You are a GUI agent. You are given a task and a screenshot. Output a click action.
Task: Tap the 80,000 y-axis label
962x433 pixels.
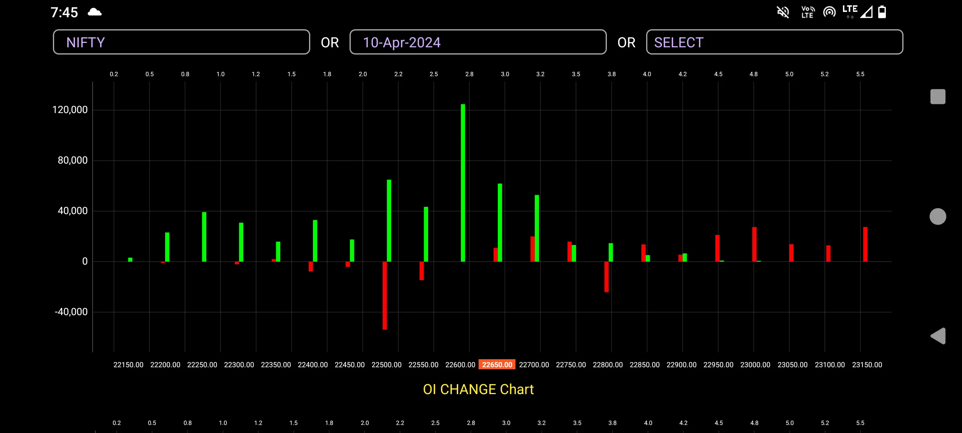pyautogui.click(x=73, y=160)
